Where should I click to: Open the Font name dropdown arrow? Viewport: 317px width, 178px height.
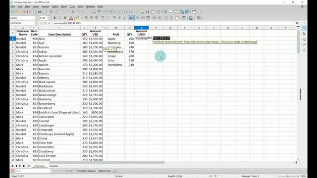[x=36, y=18]
